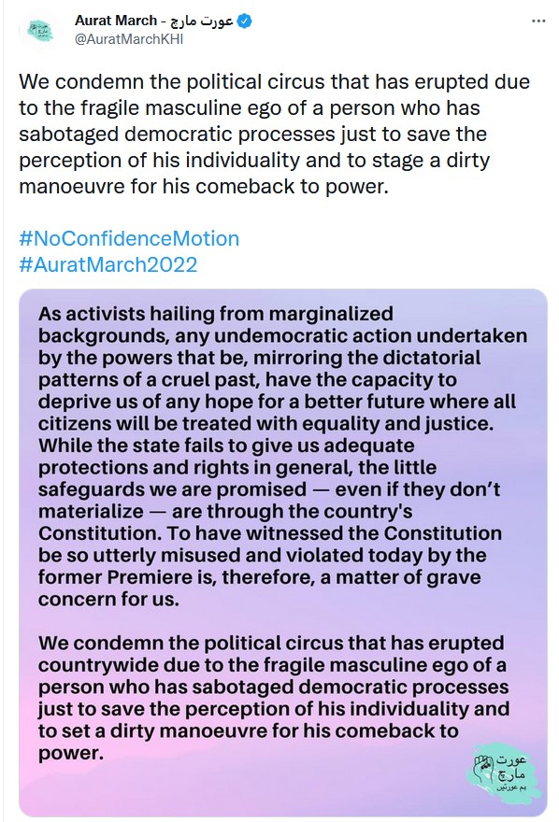Open the tweet's three-dot more menu
The width and height of the screenshot is (559, 822).
click(538, 21)
